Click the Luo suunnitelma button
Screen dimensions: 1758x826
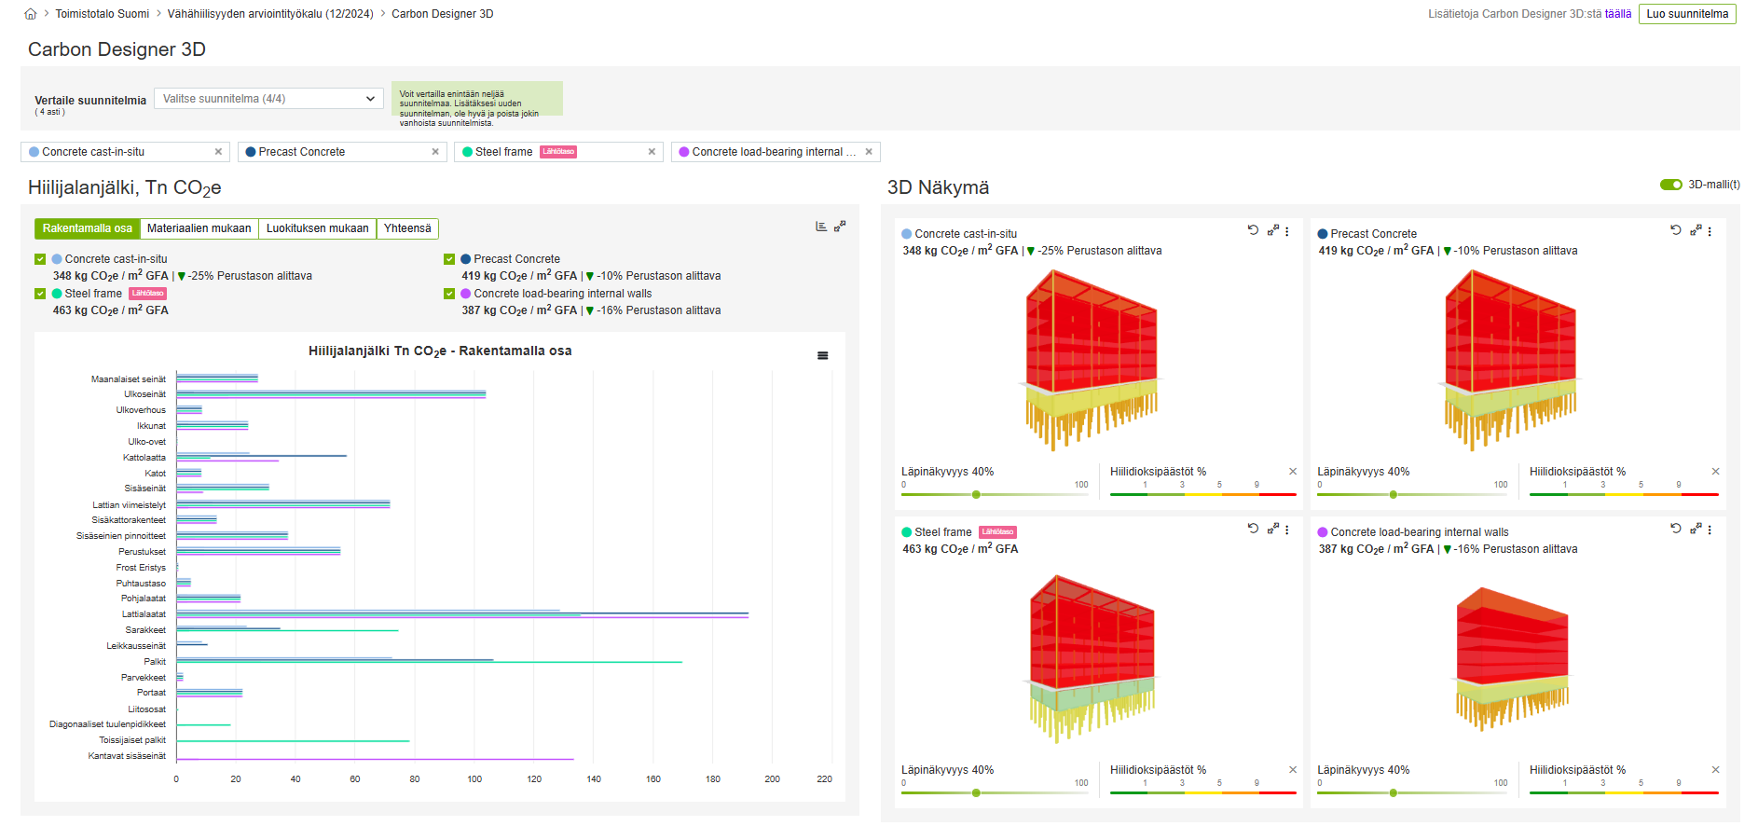pos(1687,14)
